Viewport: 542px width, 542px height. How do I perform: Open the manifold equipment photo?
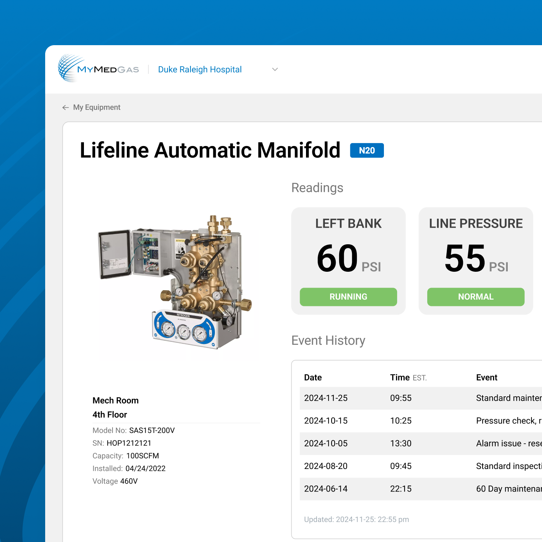point(175,282)
